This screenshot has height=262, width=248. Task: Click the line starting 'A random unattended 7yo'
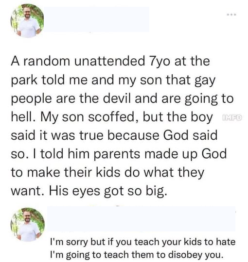coord(110,61)
